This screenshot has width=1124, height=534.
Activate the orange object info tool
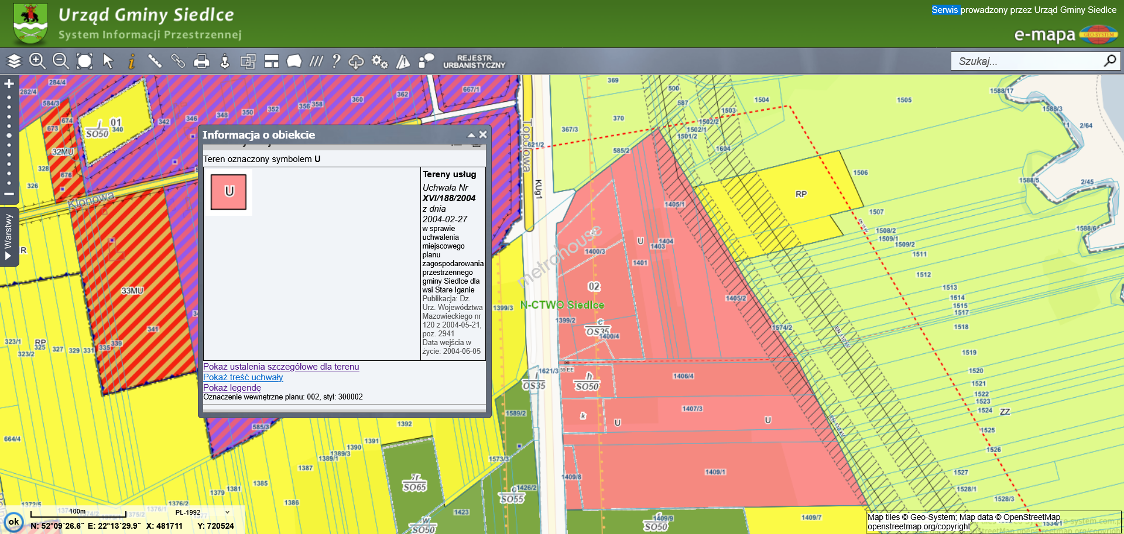132,61
